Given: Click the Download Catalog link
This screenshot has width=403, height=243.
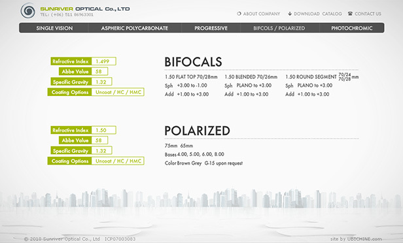Looking at the screenshot, I should pos(318,14).
